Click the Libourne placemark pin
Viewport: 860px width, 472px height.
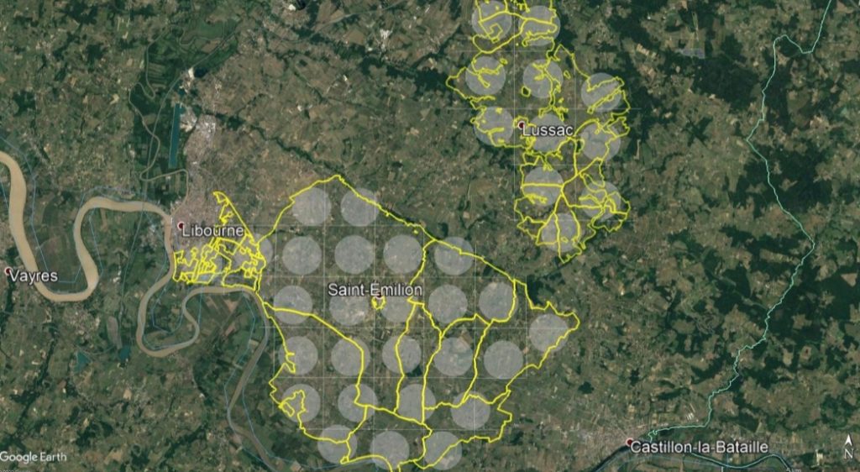(x=181, y=225)
